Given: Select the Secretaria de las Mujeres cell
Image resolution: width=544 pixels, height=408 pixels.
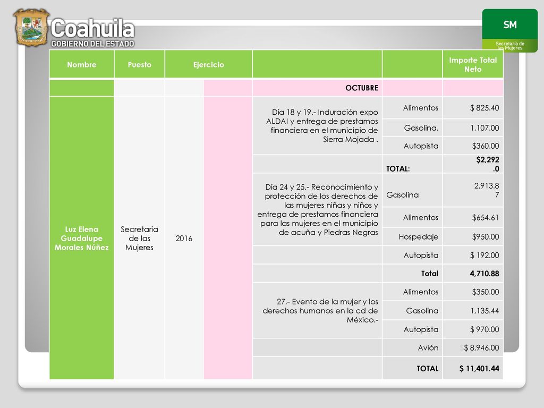Looking at the screenshot, I should click(140, 239).
